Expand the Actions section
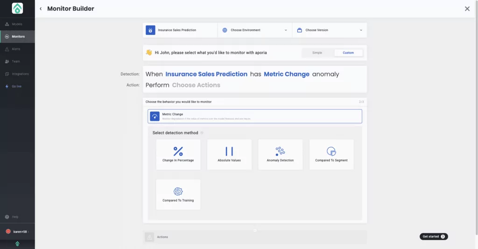The height and width of the screenshot is (249, 478). point(255,237)
